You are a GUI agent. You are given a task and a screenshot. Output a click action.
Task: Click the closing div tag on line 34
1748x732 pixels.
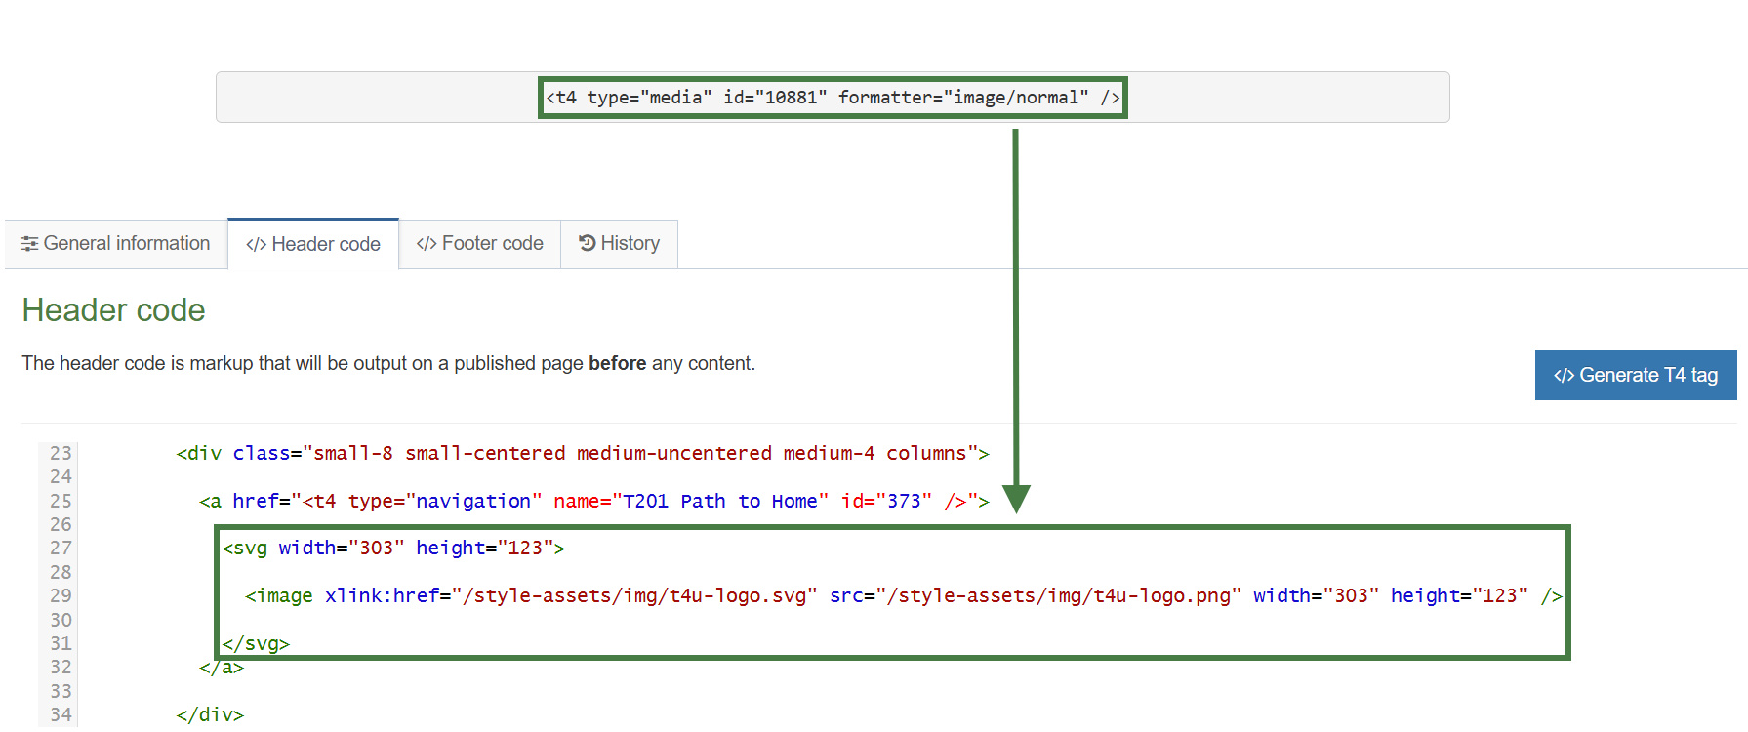pyautogui.click(x=210, y=715)
